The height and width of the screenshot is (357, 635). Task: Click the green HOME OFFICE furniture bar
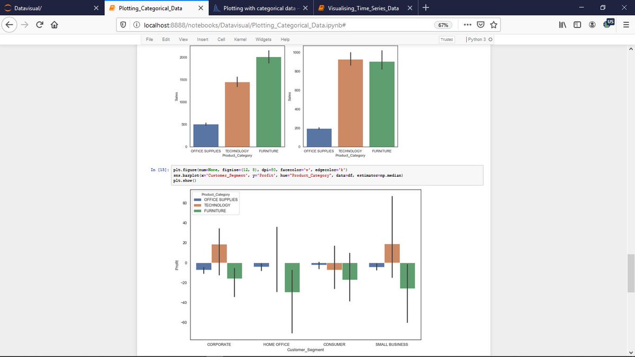292,278
